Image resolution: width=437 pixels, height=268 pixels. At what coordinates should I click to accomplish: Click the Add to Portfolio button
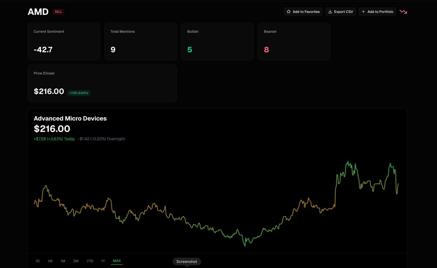point(377,12)
